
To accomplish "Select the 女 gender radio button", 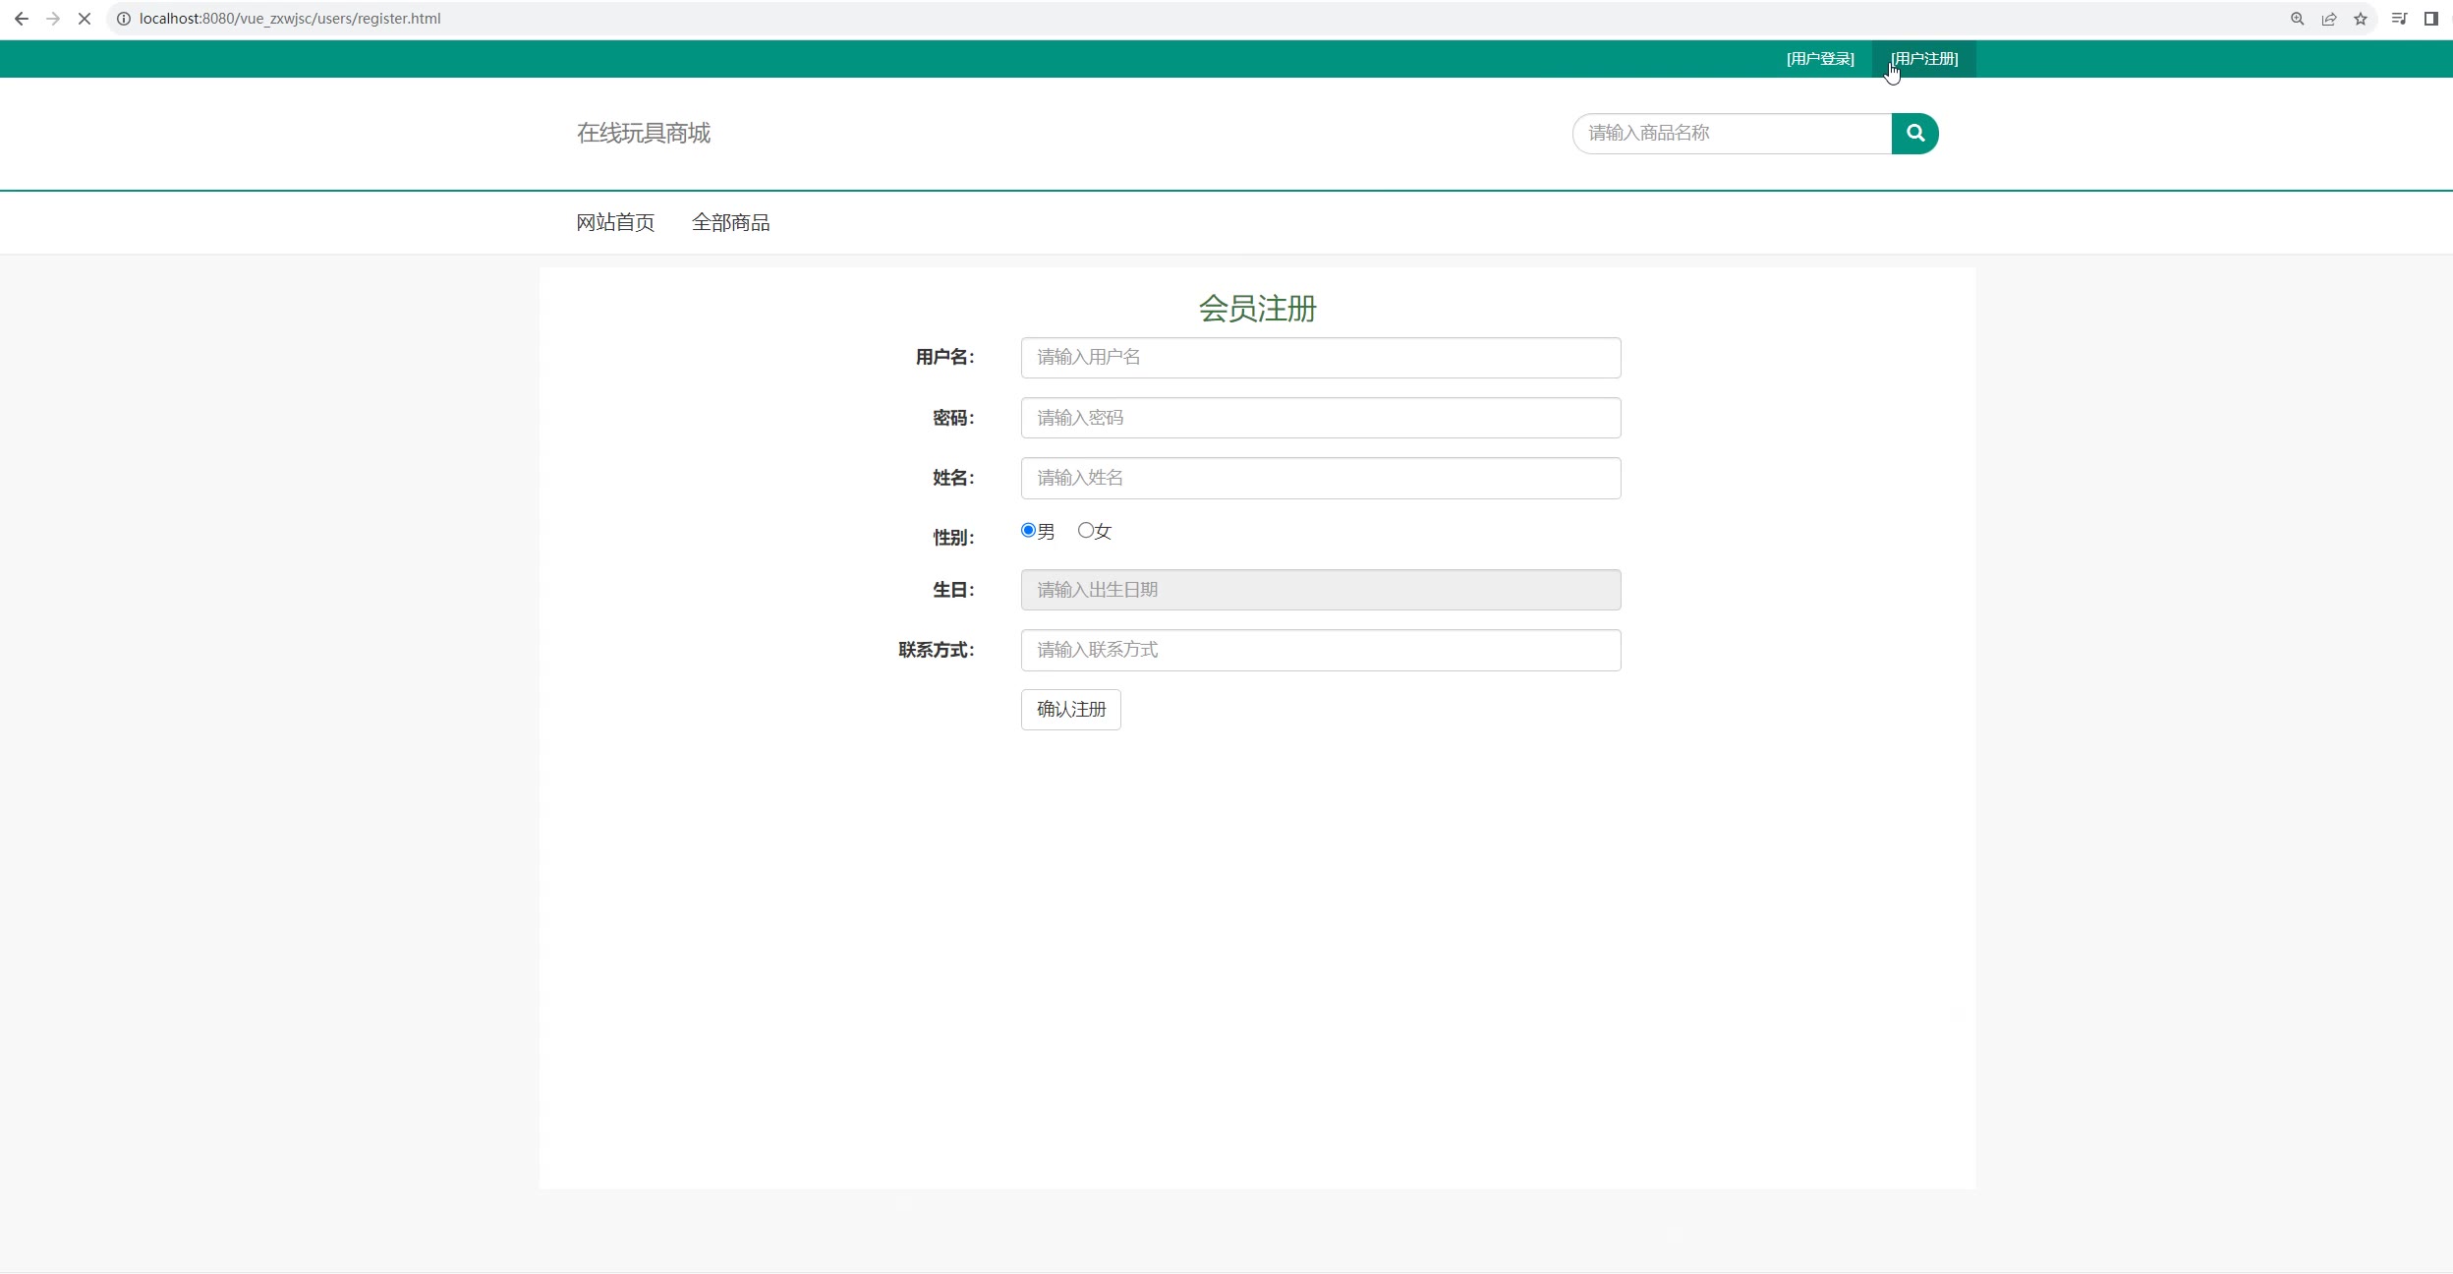I will 1085,531.
